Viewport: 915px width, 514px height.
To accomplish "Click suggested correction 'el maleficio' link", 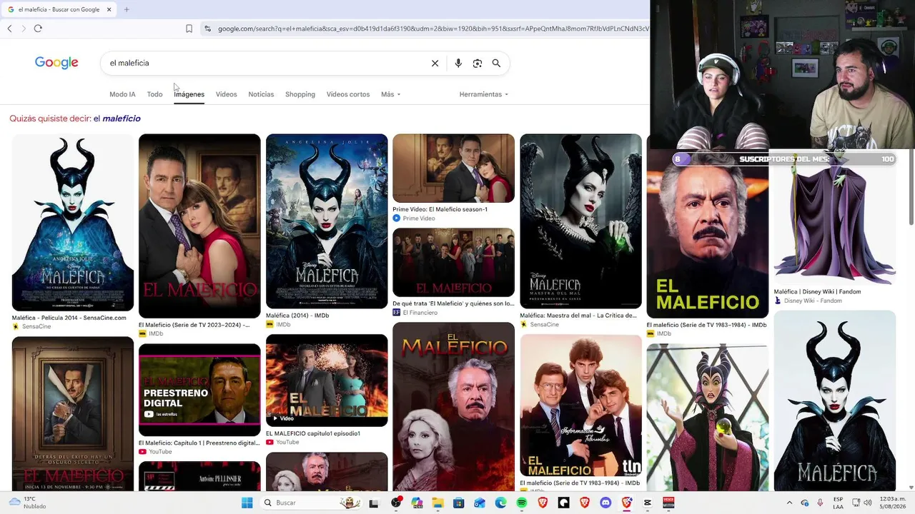I will (x=117, y=119).
